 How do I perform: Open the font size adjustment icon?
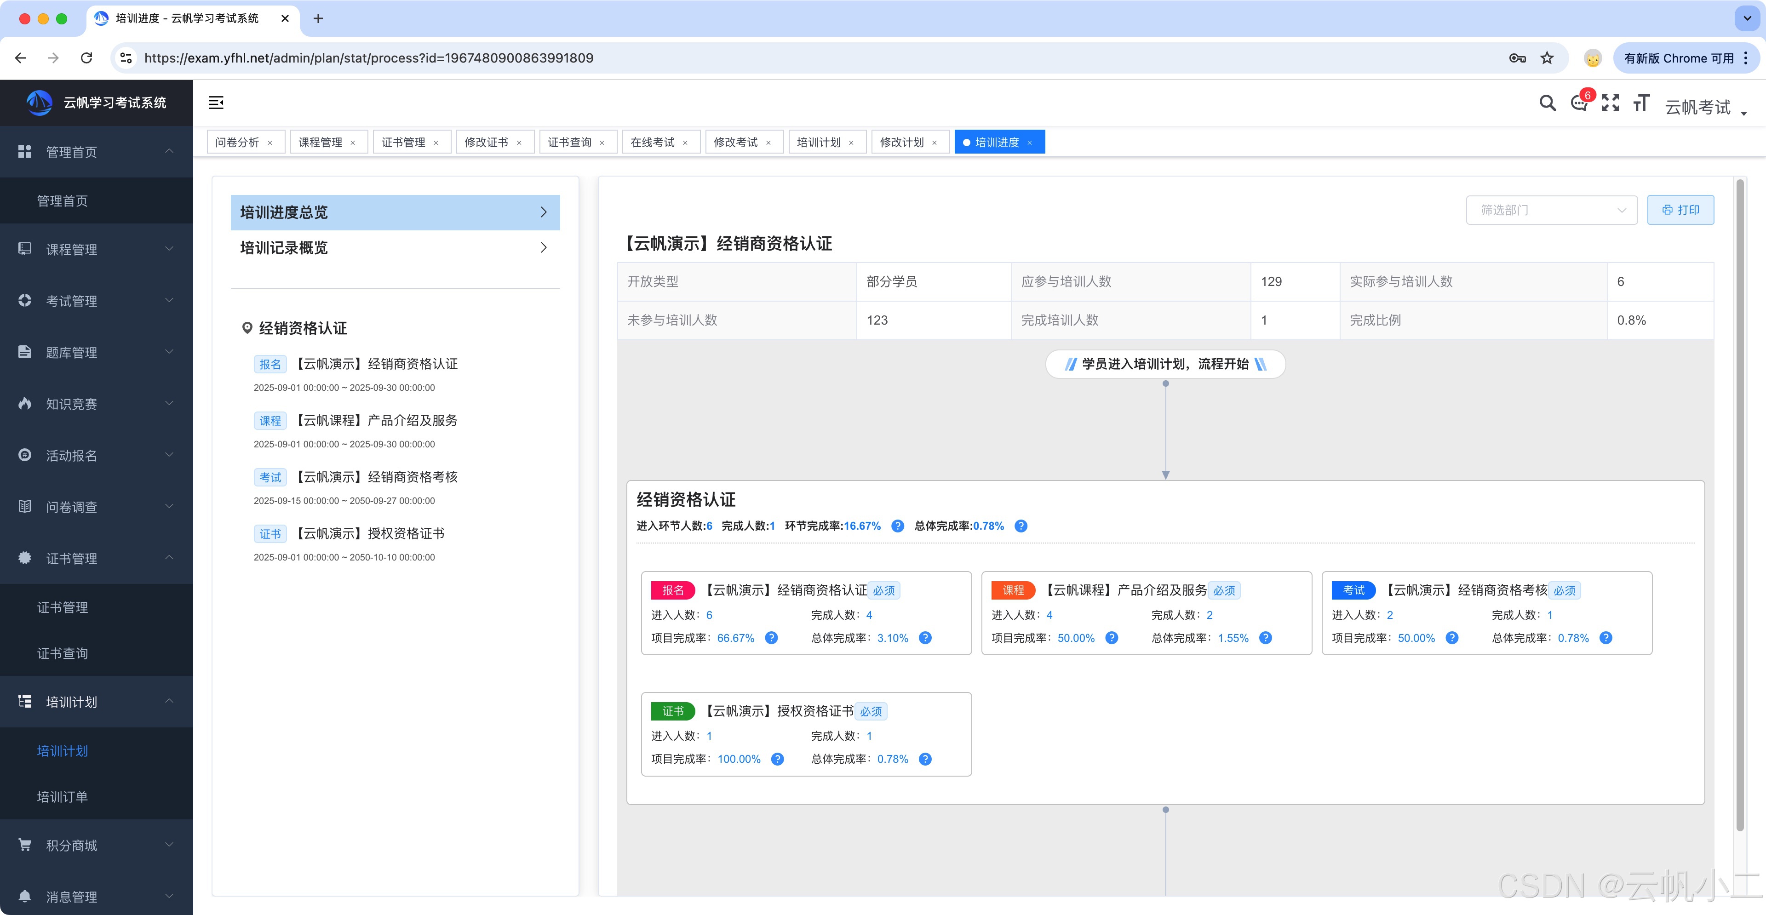[x=1640, y=103]
